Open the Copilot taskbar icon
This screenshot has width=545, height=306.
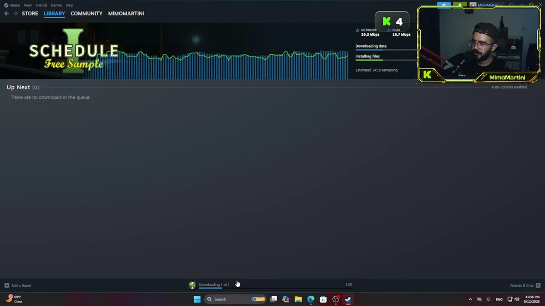pyautogui.click(x=286, y=299)
